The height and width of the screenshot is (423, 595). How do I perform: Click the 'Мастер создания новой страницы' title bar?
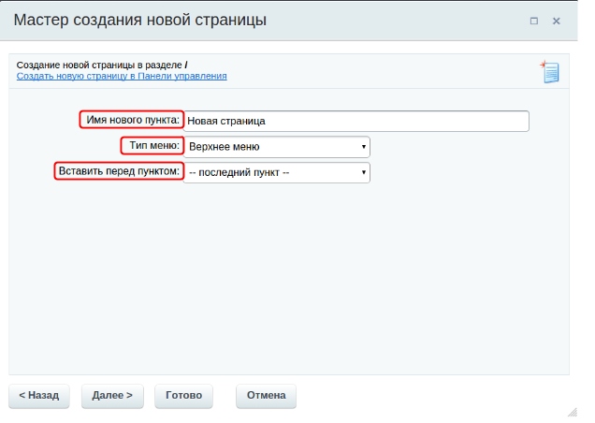[x=140, y=21]
